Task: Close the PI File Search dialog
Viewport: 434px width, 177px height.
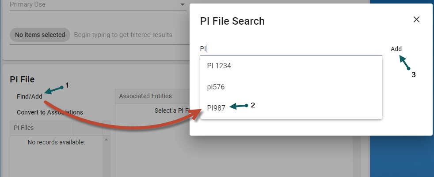Action: 416,19
